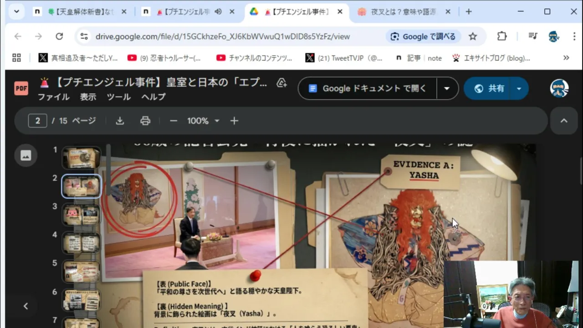Reload the current page
Screen dimensions: 583x328
(59, 36)
